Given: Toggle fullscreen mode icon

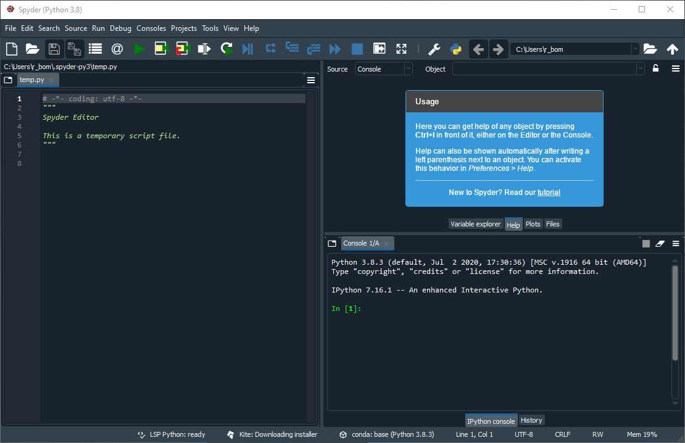Looking at the screenshot, I should [402, 49].
